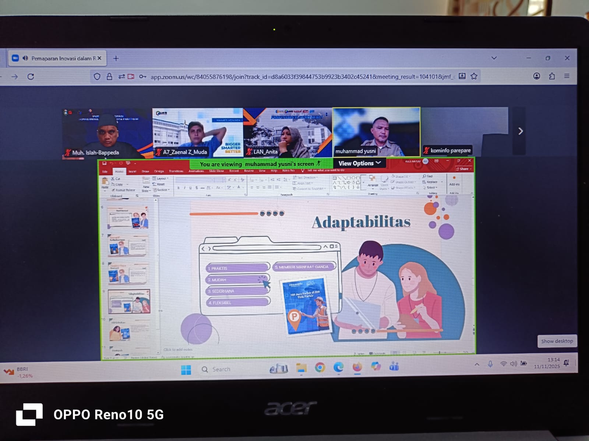Click the tracking protection shield icon
589x441 pixels.
coord(97,76)
